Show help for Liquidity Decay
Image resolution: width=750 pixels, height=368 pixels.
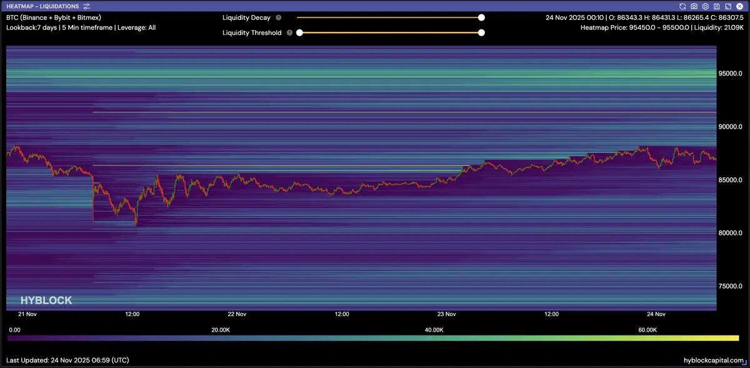[278, 18]
